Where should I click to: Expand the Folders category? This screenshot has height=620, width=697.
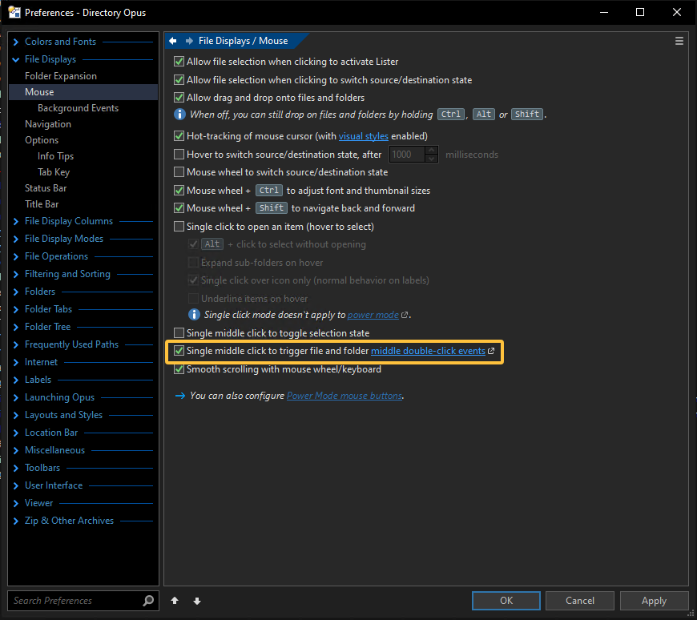16,292
